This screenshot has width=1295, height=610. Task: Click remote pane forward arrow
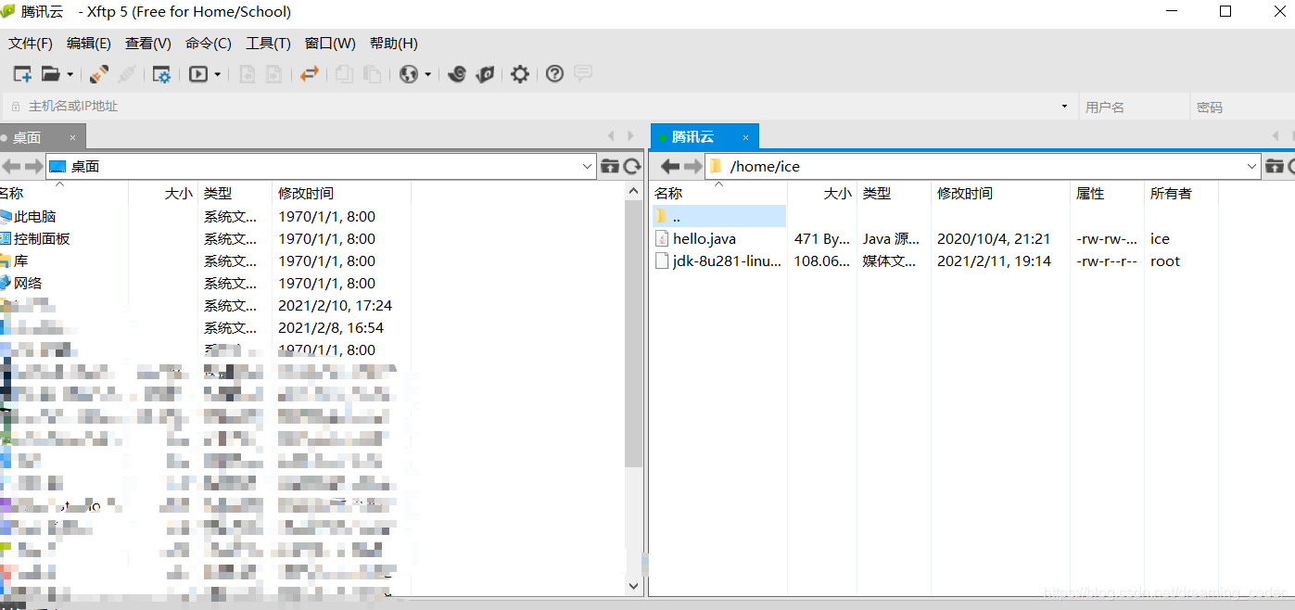(692, 166)
